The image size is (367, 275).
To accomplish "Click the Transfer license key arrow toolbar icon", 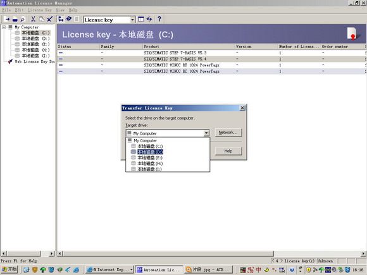I will [7, 19].
